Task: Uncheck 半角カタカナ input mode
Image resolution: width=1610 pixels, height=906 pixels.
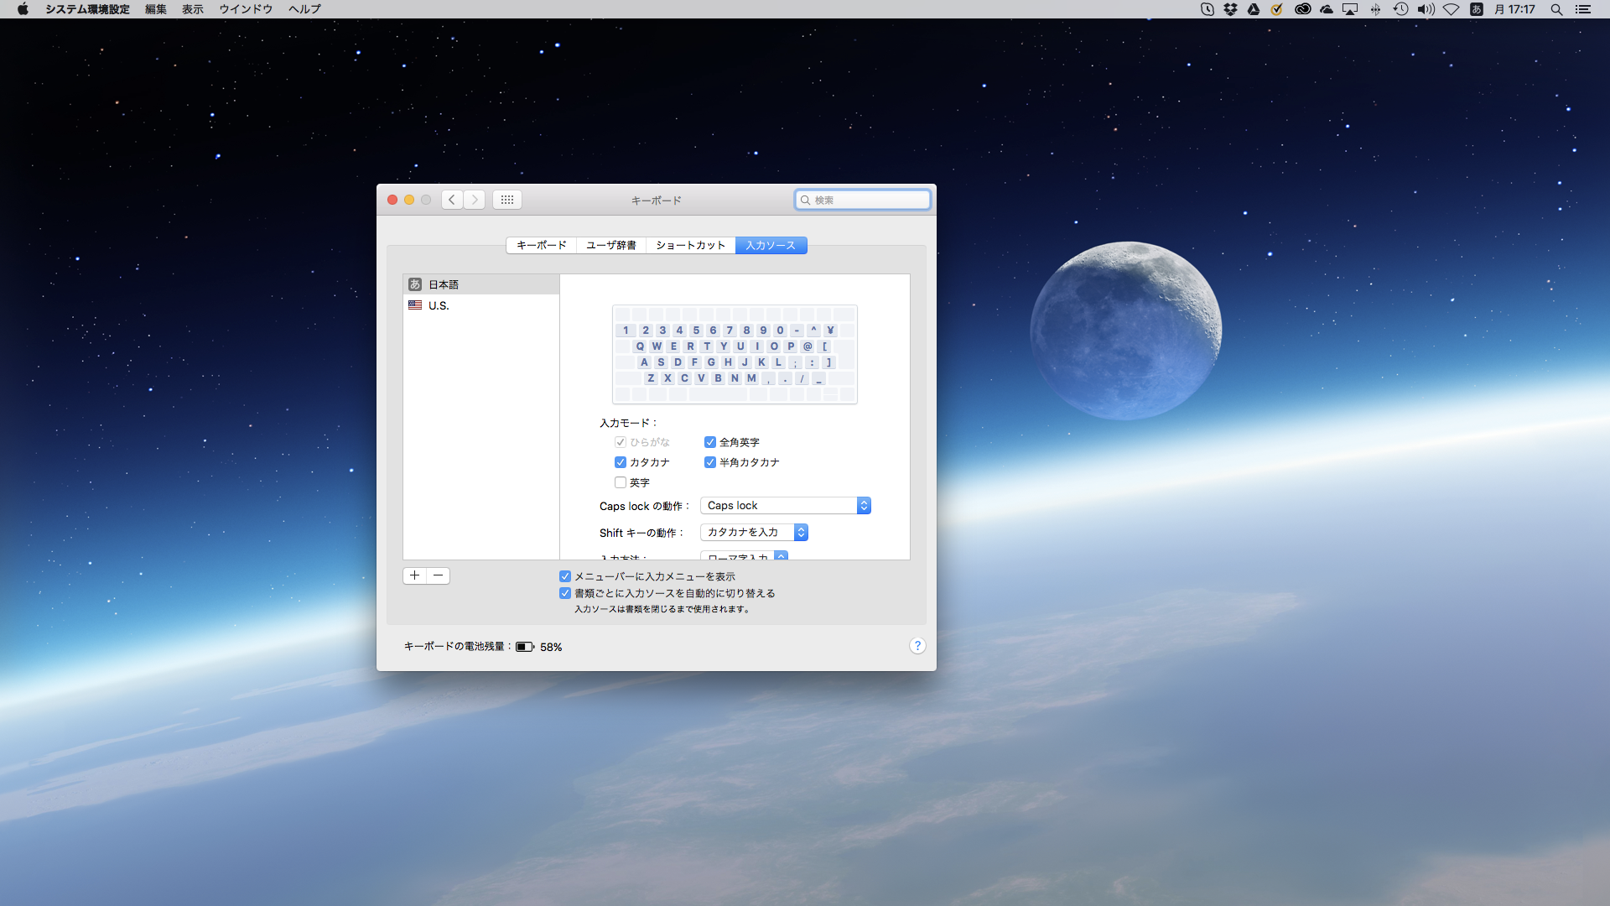Action: pos(710,462)
